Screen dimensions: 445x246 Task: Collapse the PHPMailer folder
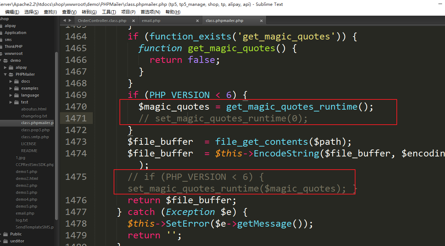5,74
